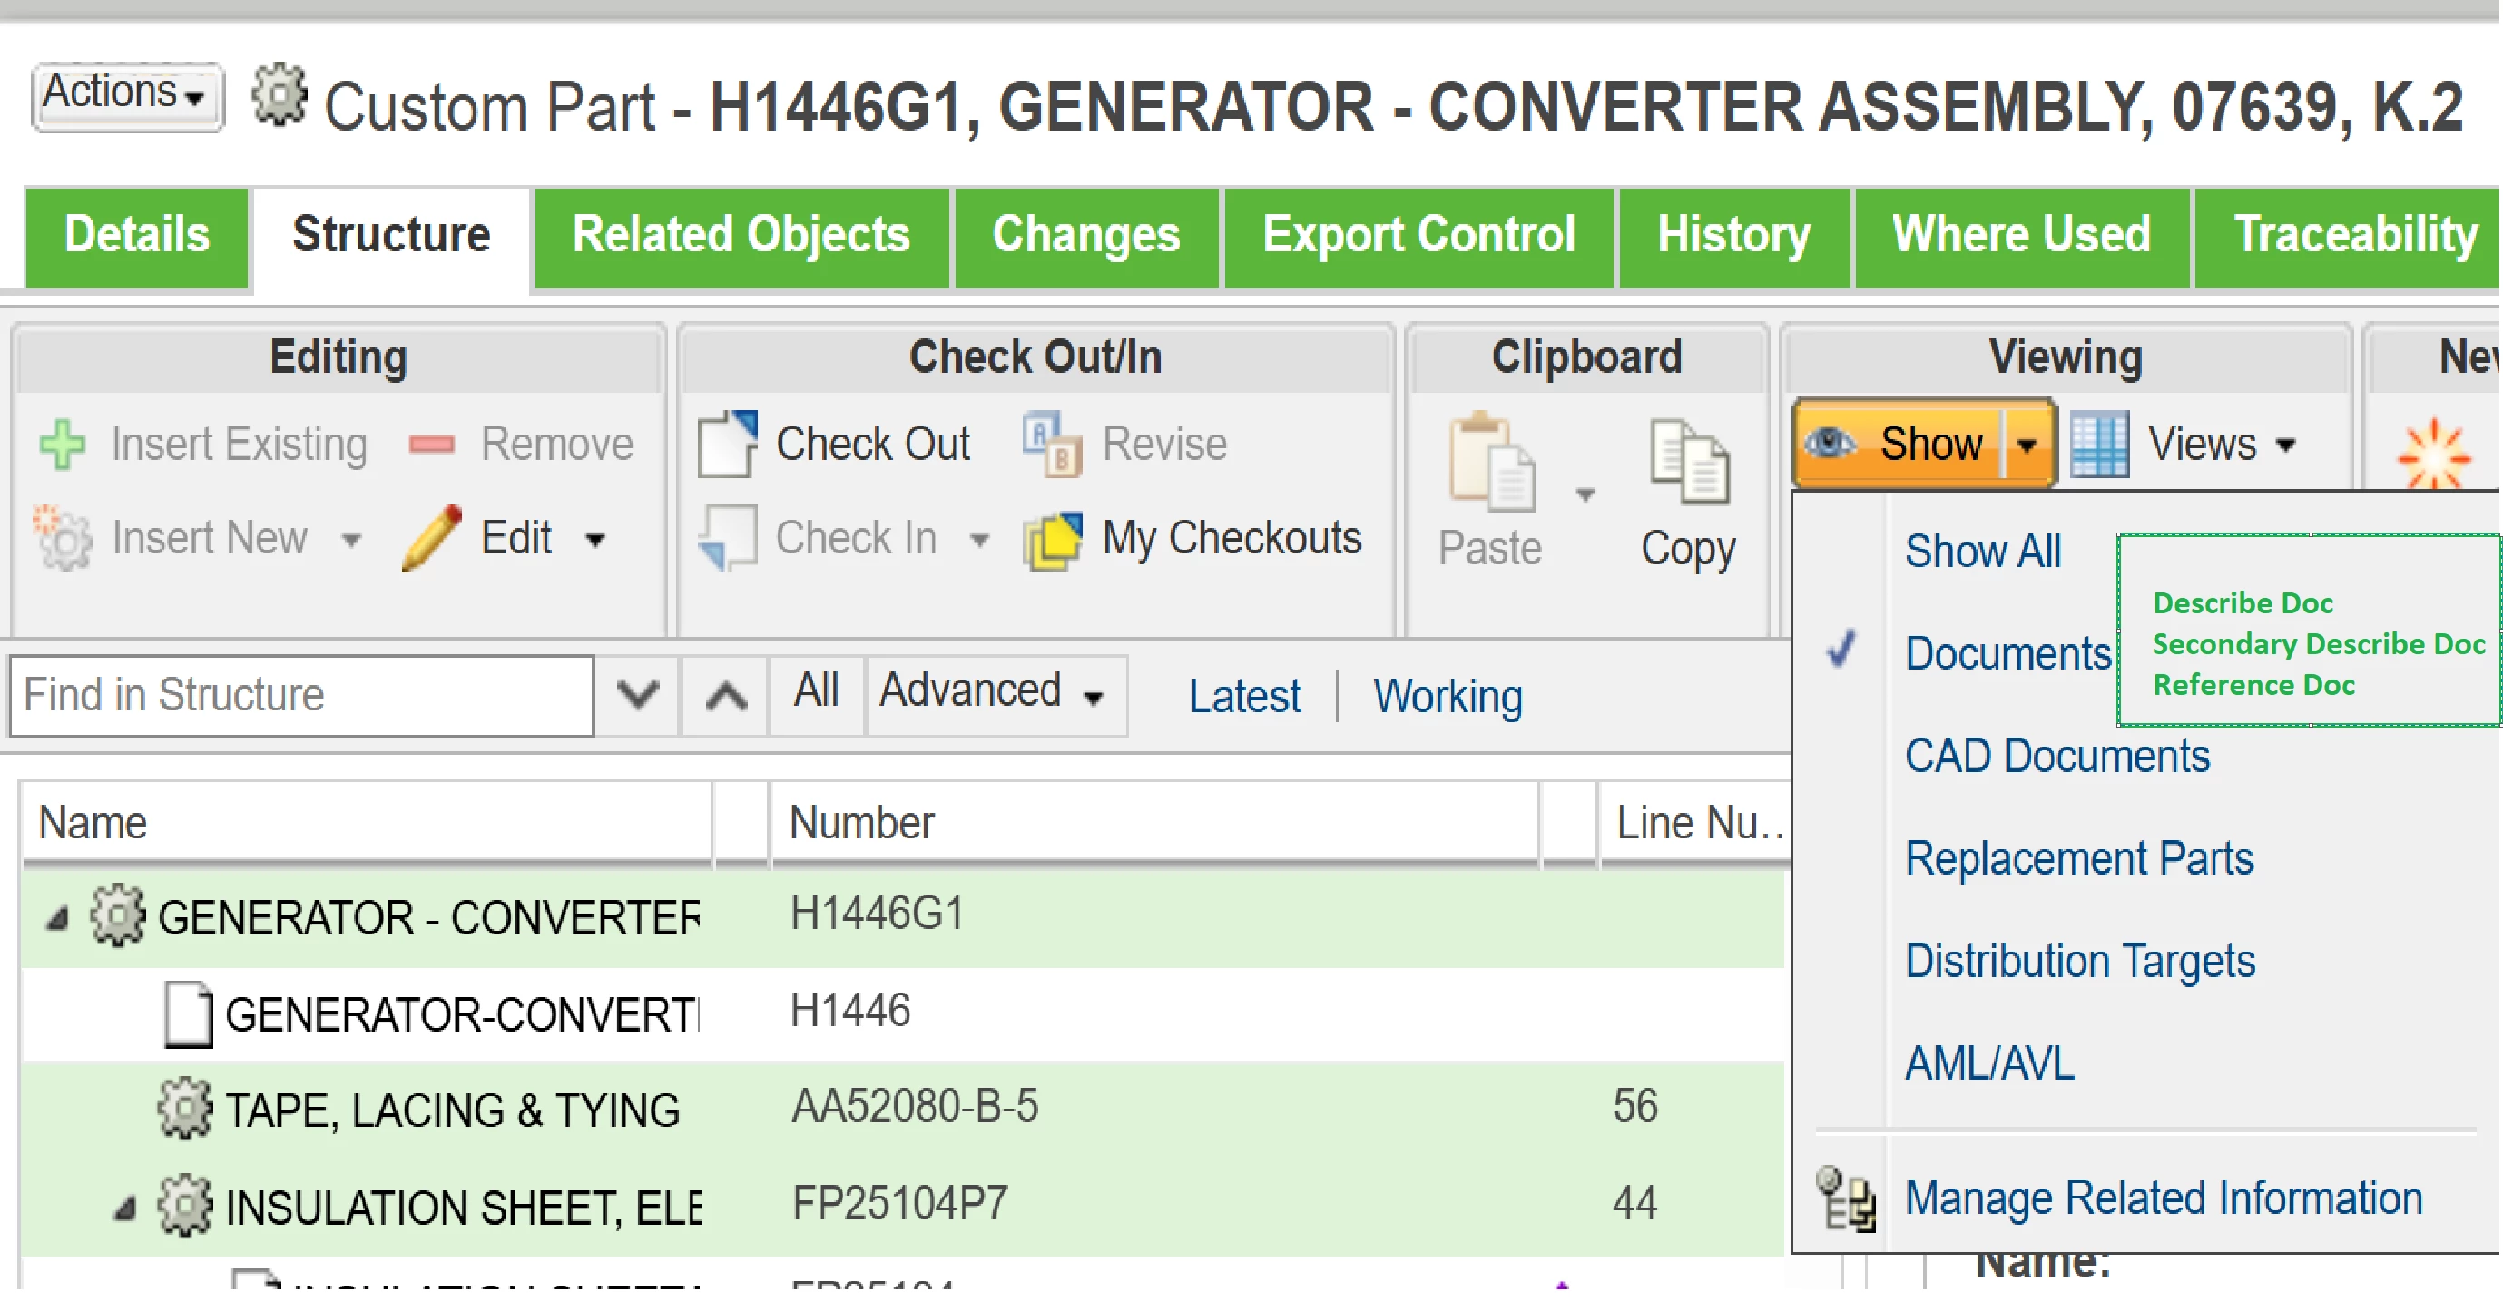Image resolution: width=2503 pixels, height=1311 pixels.
Task: Switch to the Related Objects tab
Action: coord(741,236)
